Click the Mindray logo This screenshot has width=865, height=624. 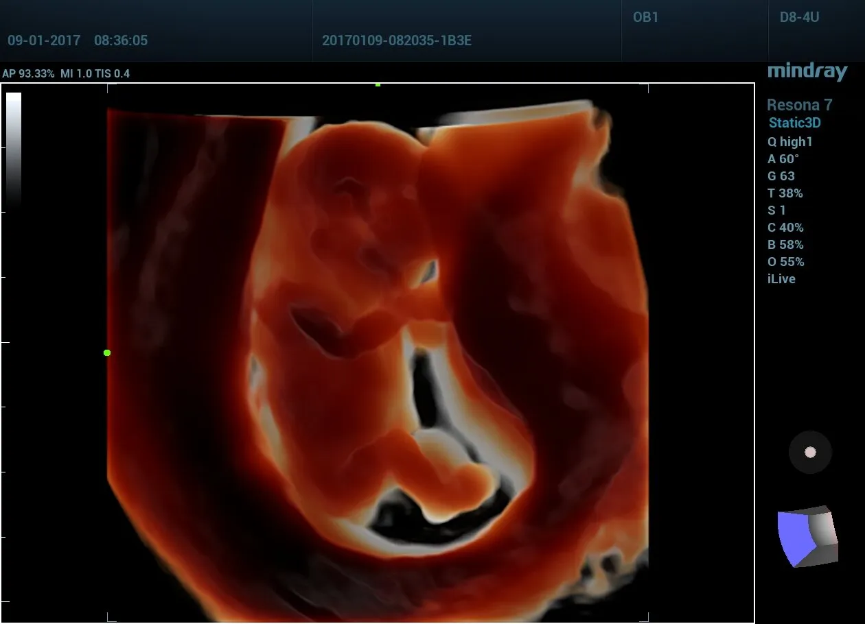point(807,71)
